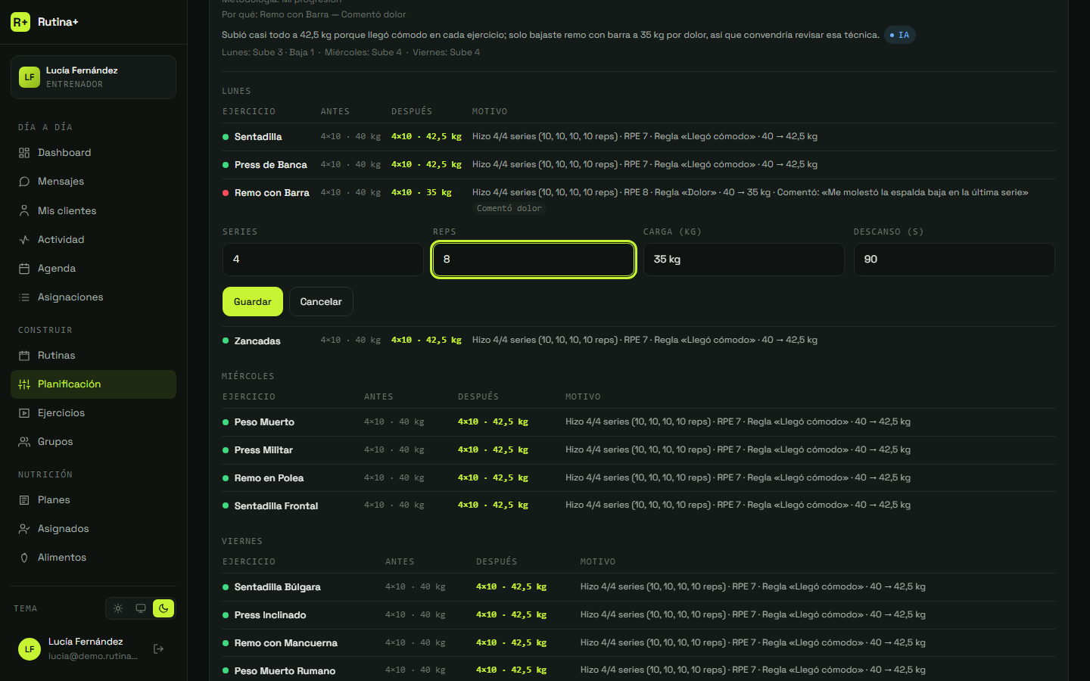Viewport: 1090px width, 681px height.
Task: Click the logout icon next to Lucía Fernández
Action: pyautogui.click(x=159, y=648)
